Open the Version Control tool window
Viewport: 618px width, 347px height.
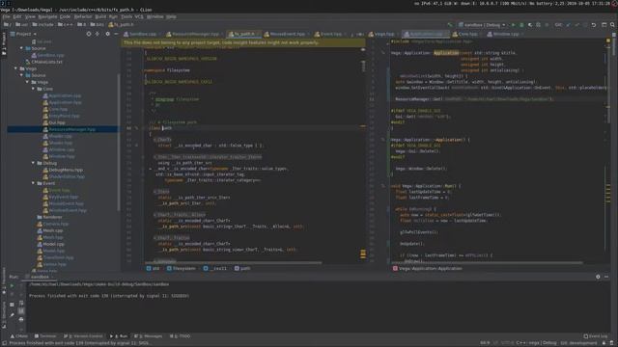coord(83,336)
